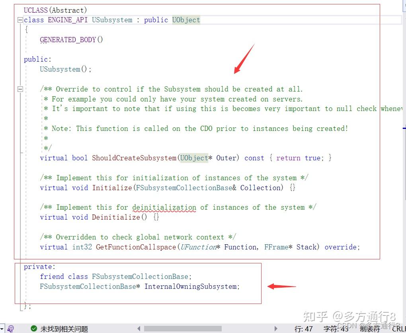Click the horizontal scrollbar right arrow
The height and width of the screenshot is (333, 406).
pos(276,328)
